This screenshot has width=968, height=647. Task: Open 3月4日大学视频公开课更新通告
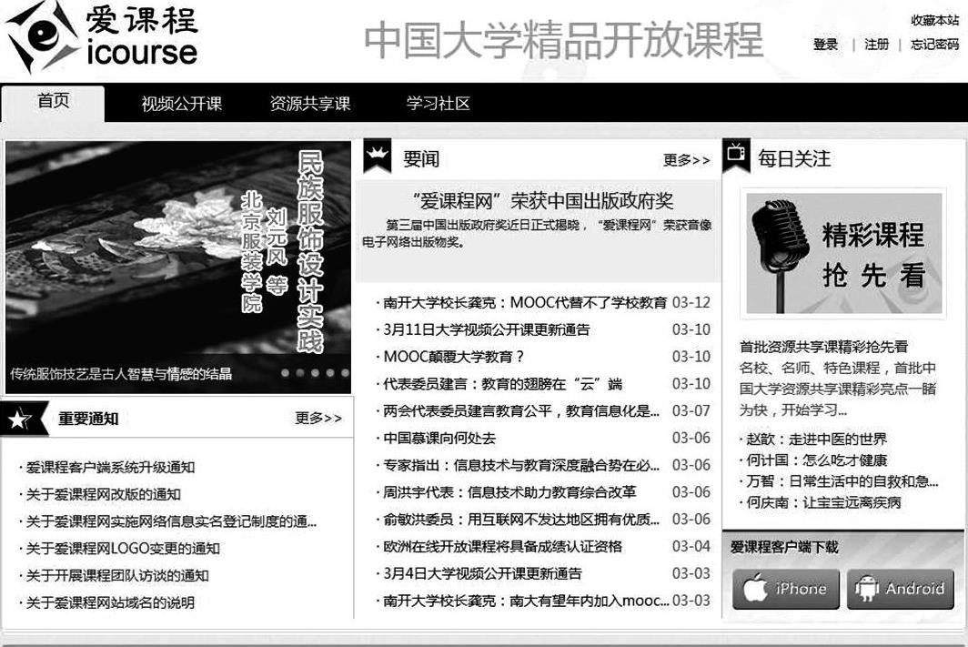(482, 574)
